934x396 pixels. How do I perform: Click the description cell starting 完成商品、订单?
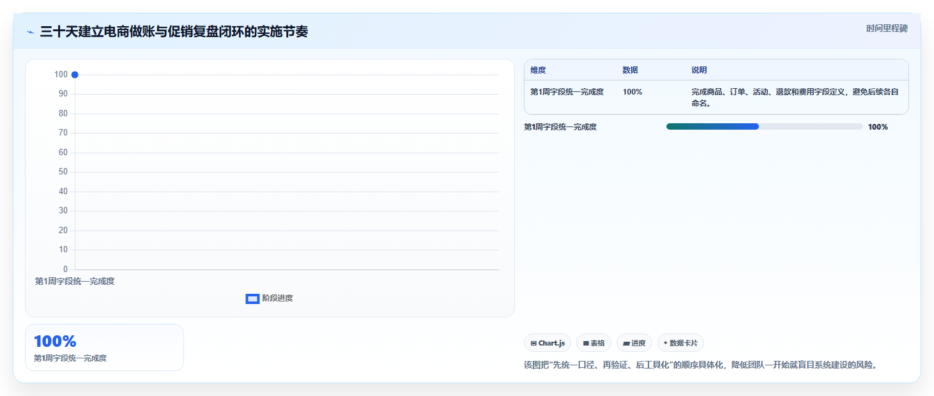tap(795, 97)
